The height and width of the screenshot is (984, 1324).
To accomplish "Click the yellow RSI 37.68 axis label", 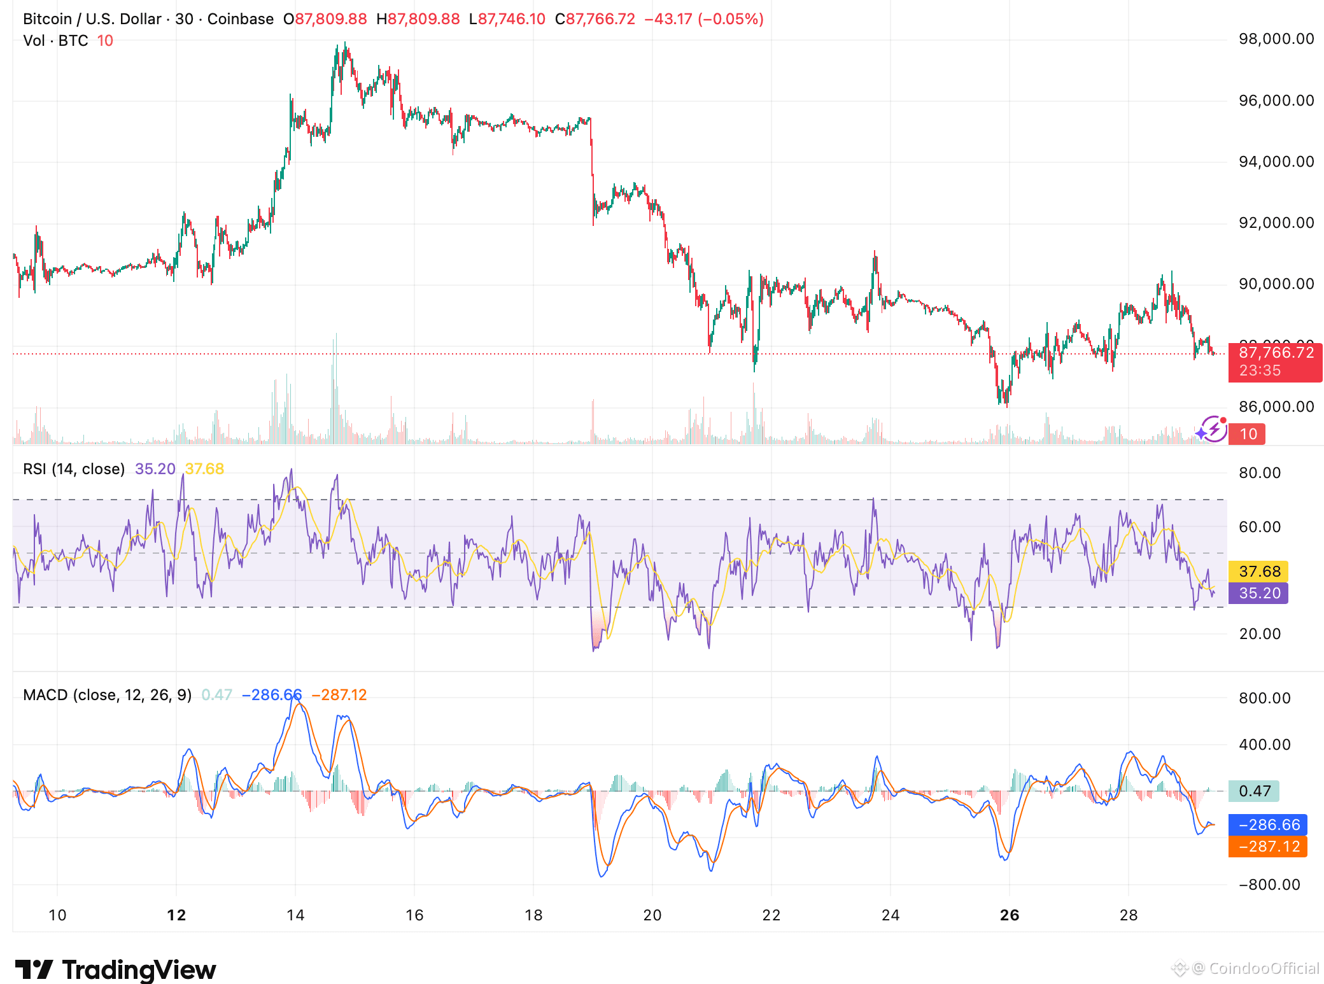I will [x=1258, y=571].
